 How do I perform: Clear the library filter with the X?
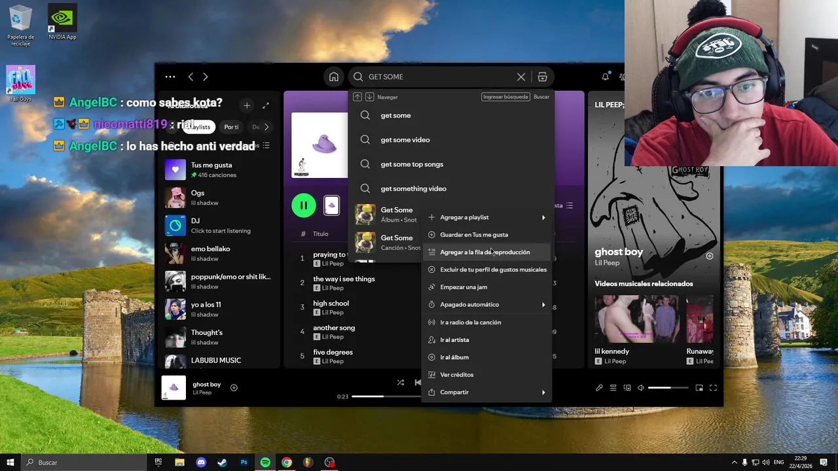coord(172,127)
